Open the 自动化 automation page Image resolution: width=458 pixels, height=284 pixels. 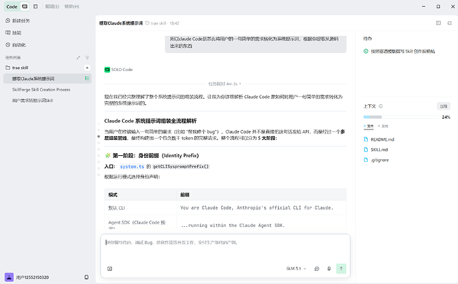(x=15, y=45)
